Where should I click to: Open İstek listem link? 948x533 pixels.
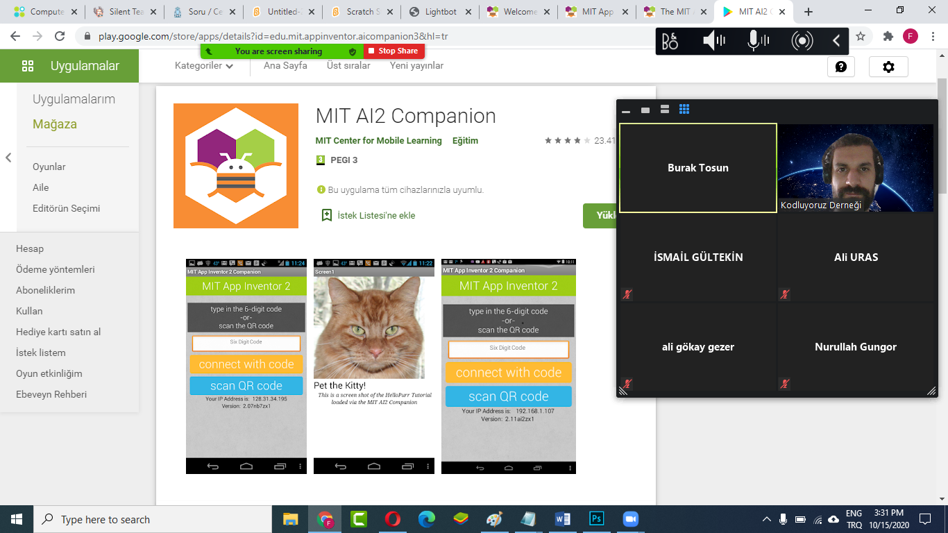coord(41,353)
